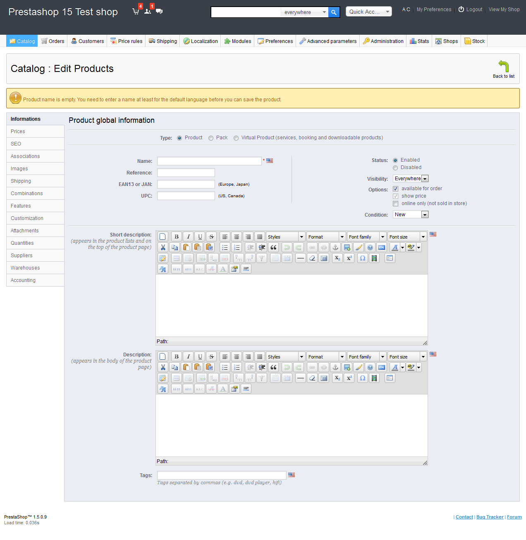Open Font family dropdown in Short description editor
This screenshot has height=540, width=526.
366,237
